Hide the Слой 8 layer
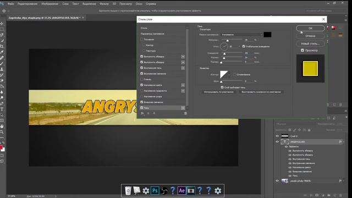 [277, 136]
